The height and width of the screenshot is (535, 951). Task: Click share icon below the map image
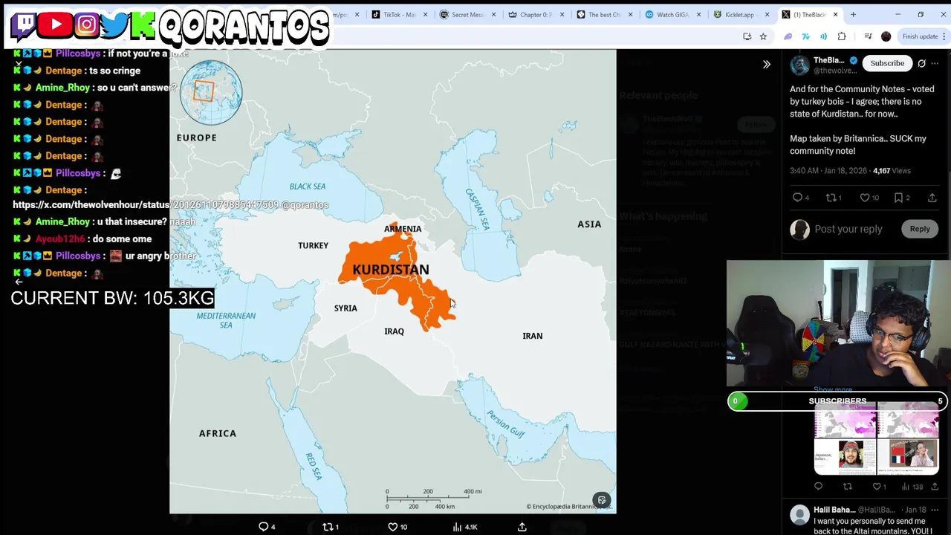coord(522,527)
